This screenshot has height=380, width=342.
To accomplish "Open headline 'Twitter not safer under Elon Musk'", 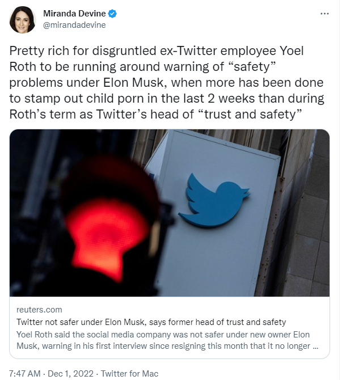I will tap(151, 322).
